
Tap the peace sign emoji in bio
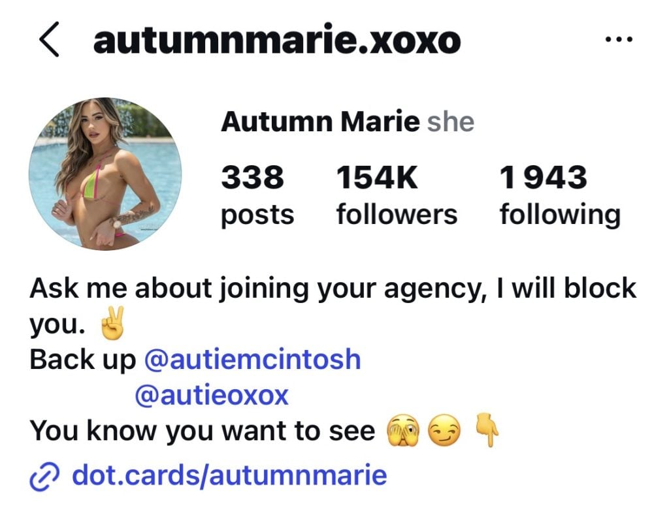pyautogui.click(x=112, y=323)
